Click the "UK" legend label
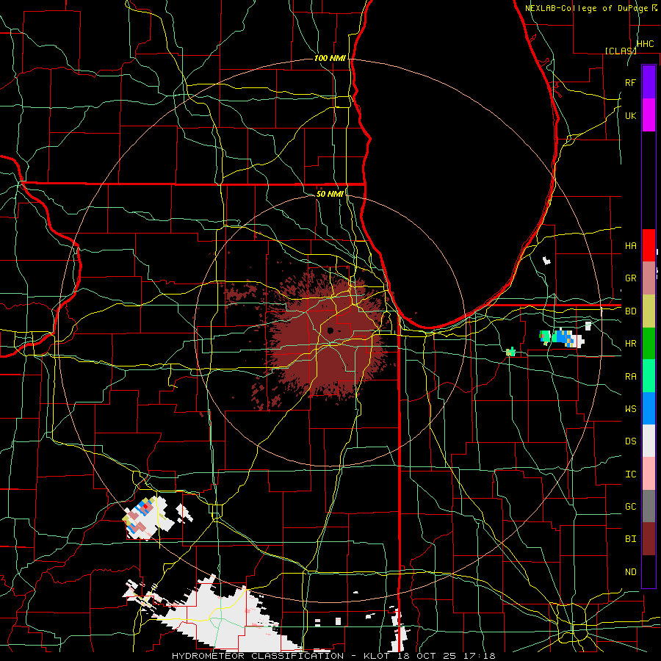Viewport: 661px width, 661px height. pos(630,115)
